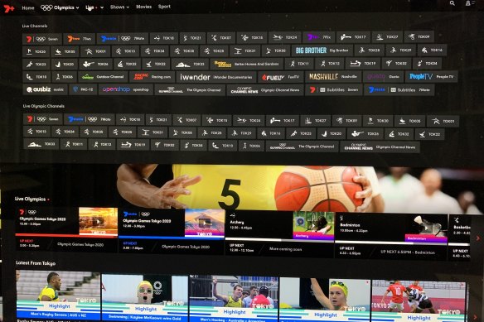The image size is (484, 322).
Task: Select the Big Brother channel
Action: 322,50
